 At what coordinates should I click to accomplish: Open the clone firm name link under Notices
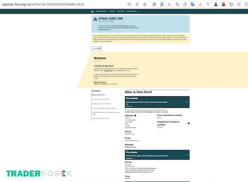(100, 82)
